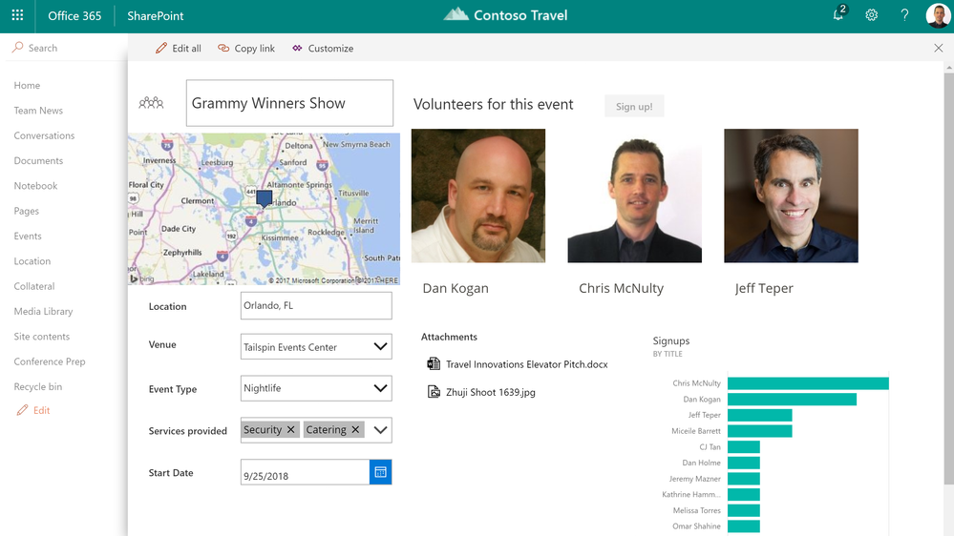This screenshot has height=536, width=954.
Task: Click the Location field with Orlando, FL
Action: pos(316,306)
